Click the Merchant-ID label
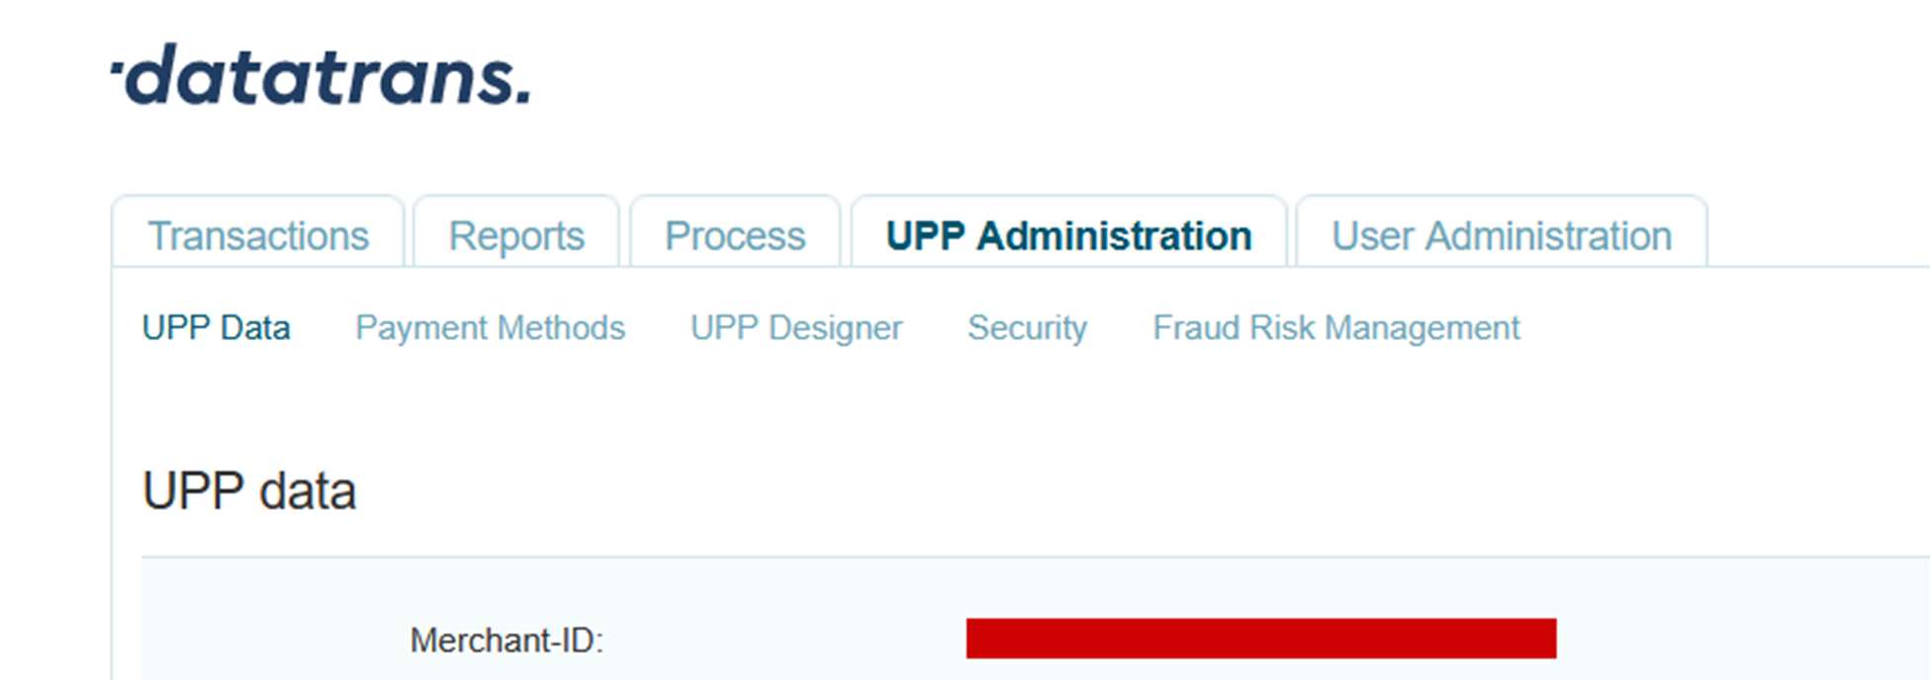The image size is (1931, 681). (506, 640)
